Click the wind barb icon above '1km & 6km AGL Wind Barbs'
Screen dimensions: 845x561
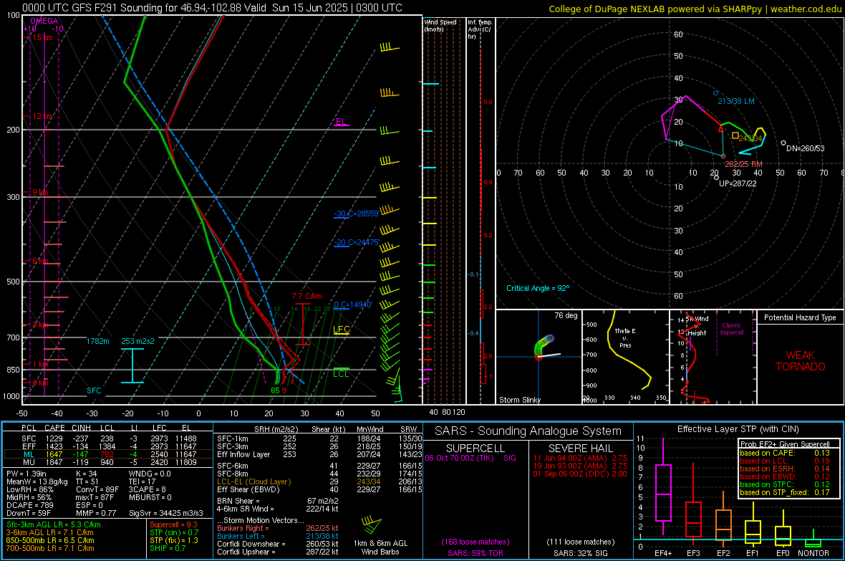click(x=372, y=524)
